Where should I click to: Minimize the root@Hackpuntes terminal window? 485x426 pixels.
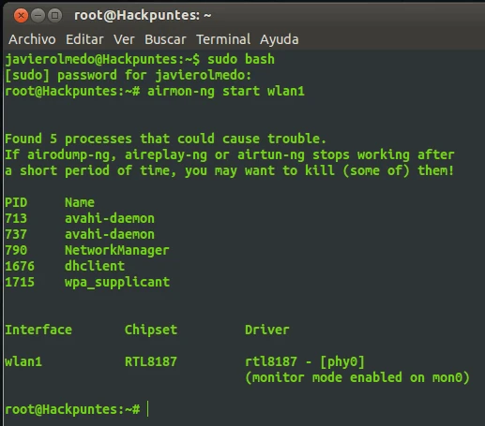(x=38, y=15)
